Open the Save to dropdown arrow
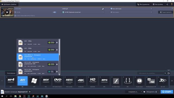The width and height of the screenshot is (174, 98). click(141, 92)
